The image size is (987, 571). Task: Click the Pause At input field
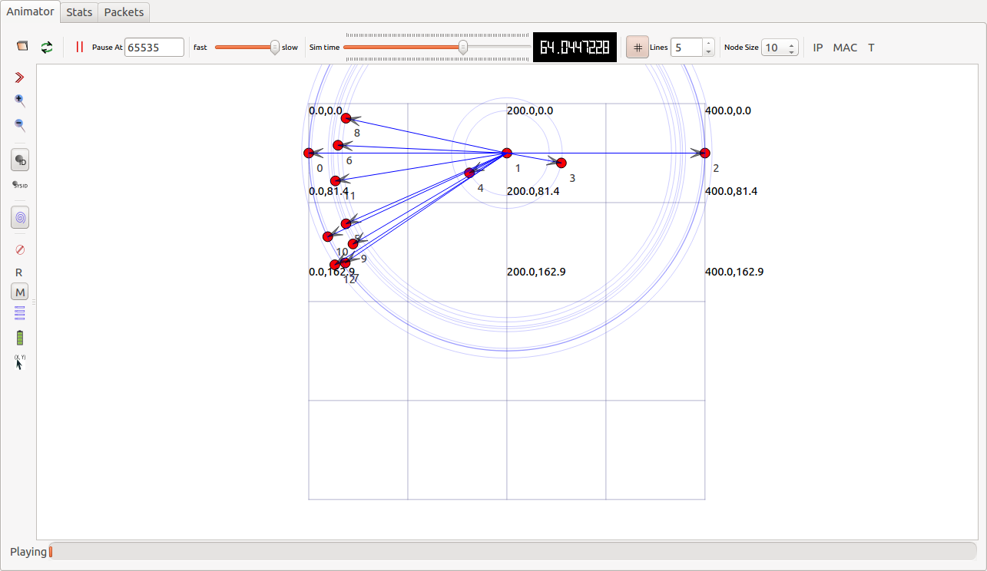point(154,48)
